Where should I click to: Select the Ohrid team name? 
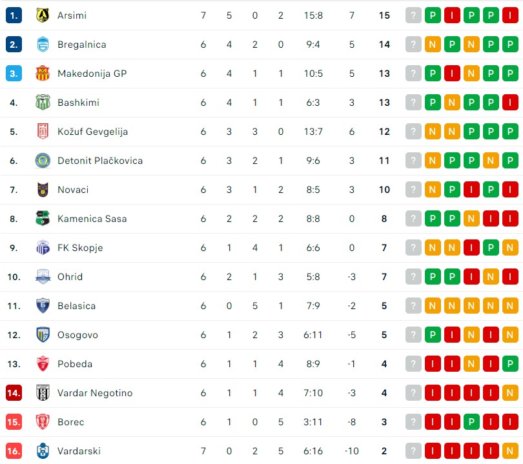(70, 277)
